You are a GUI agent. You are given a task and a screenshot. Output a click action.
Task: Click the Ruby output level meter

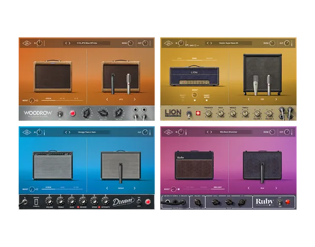pyautogui.click(x=292, y=132)
